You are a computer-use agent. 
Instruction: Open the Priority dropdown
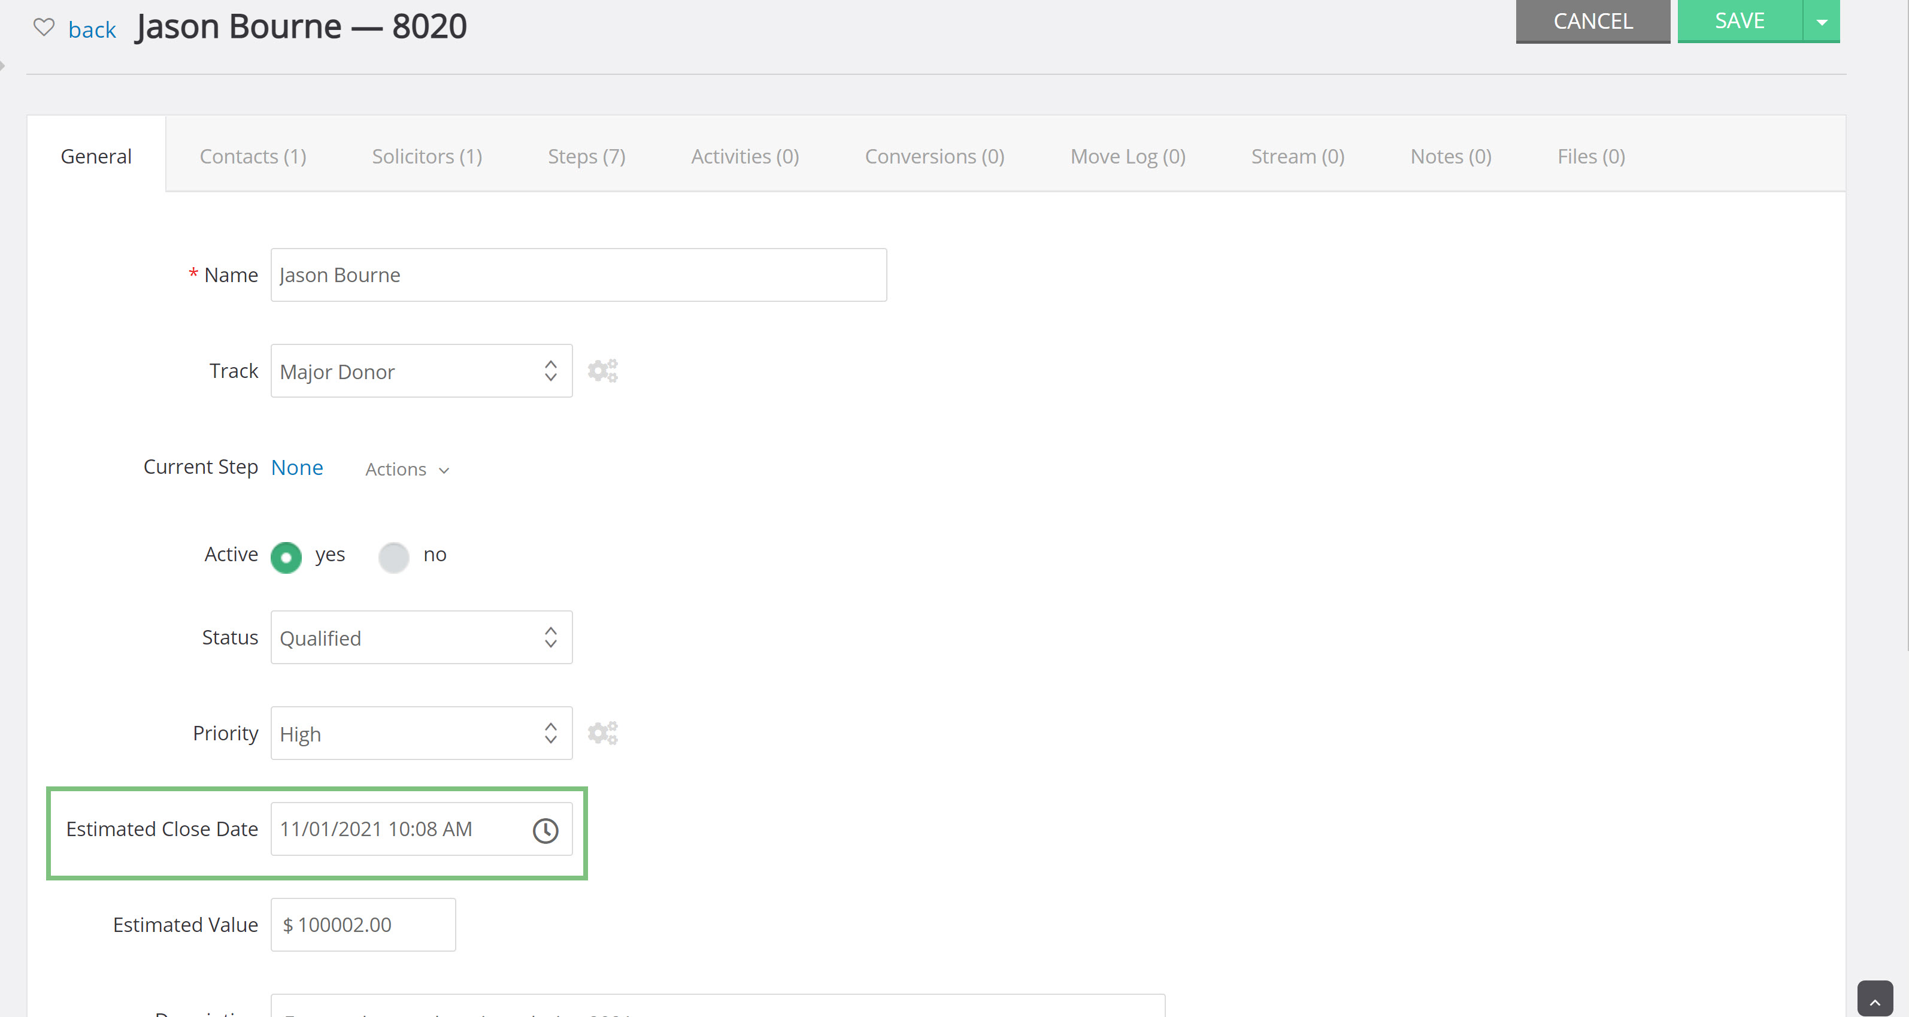421,733
